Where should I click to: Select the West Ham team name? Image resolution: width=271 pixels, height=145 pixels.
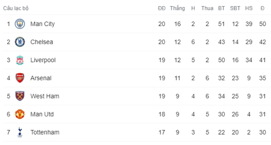click(x=45, y=96)
